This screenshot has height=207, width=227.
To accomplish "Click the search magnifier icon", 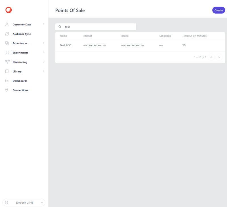I will [60, 26].
